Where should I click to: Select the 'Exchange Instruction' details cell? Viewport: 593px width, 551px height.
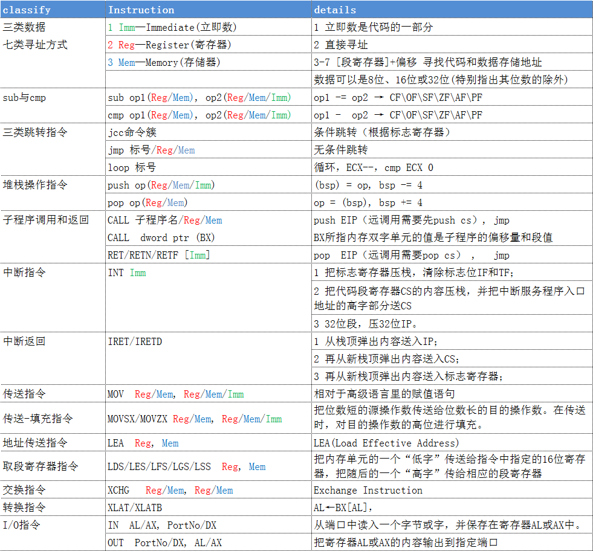pyautogui.click(x=452, y=490)
